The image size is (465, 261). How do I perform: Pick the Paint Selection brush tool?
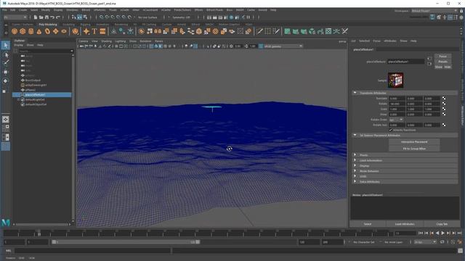click(6, 63)
